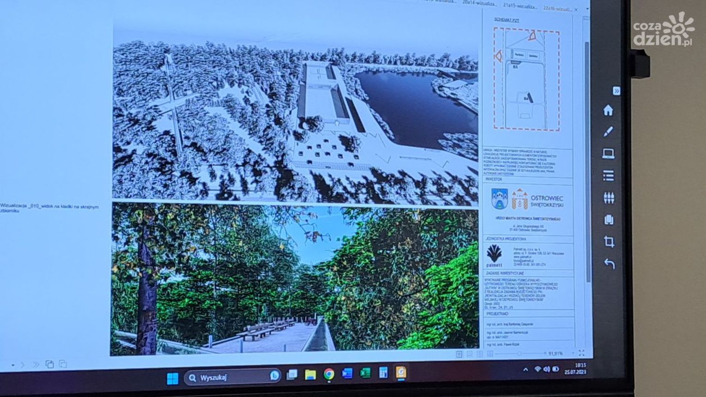Collapse the side toolbar with double chevron
This screenshot has height=397, width=706.
pyautogui.click(x=616, y=91)
